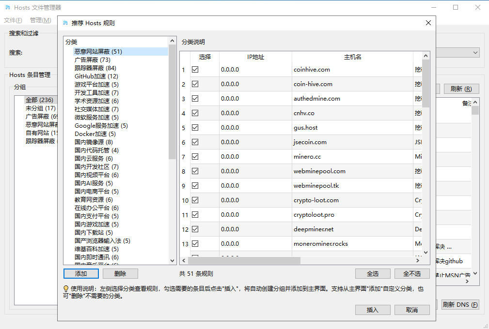Click the 添加 category button
489x329 pixels.
[81, 274]
